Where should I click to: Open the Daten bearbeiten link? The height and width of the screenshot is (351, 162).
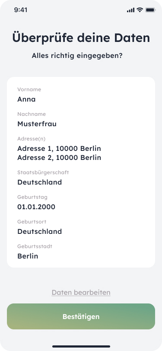(81, 292)
